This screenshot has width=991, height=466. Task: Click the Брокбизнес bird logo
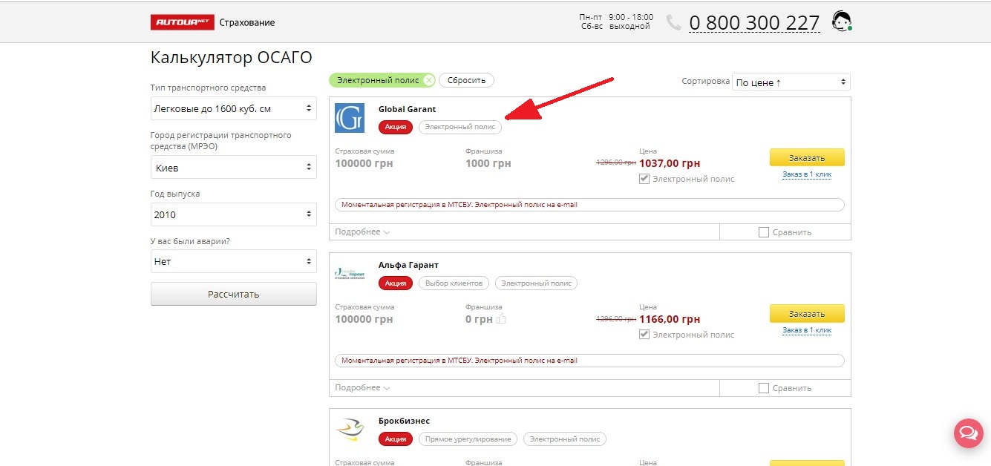350,429
